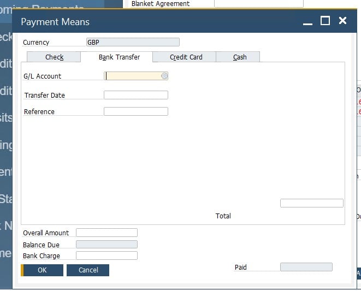361x291 pixels.
Task: Switch to the Check tab
Action: [54, 57]
